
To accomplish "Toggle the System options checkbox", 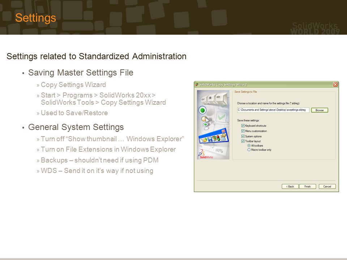I will 243,136.
